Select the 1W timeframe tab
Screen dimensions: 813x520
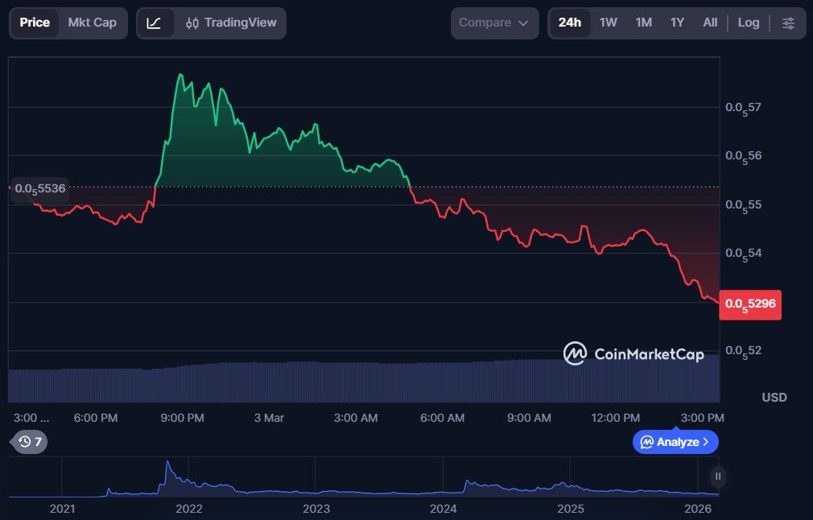point(608,23)
